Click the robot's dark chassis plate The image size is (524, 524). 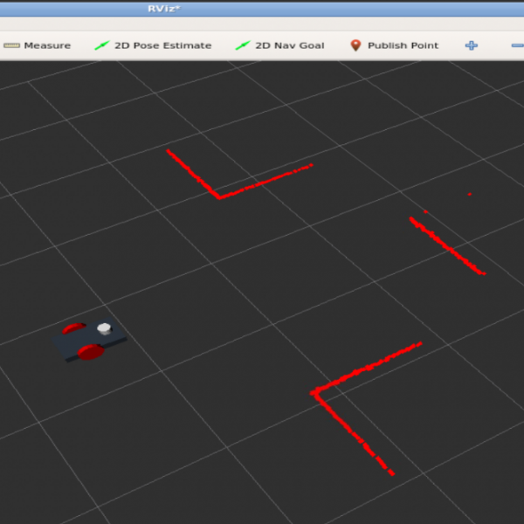(89, 339)
